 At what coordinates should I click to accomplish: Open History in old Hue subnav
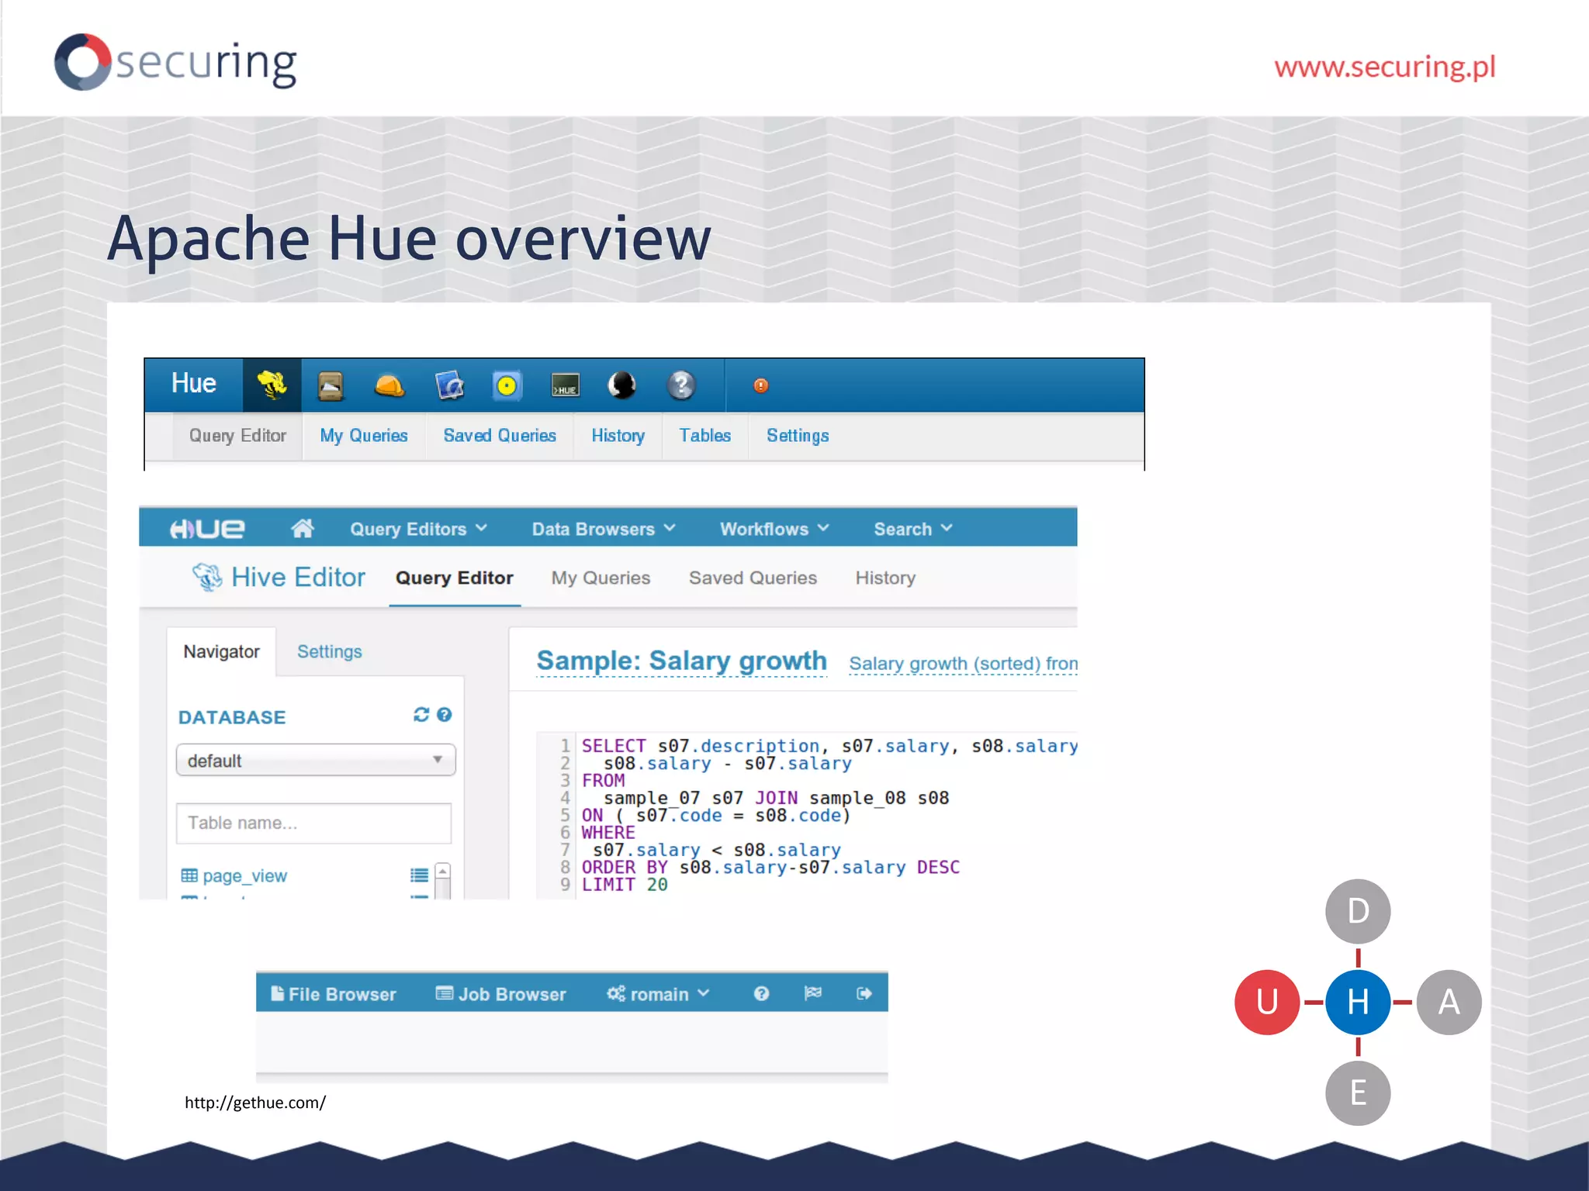618,436
